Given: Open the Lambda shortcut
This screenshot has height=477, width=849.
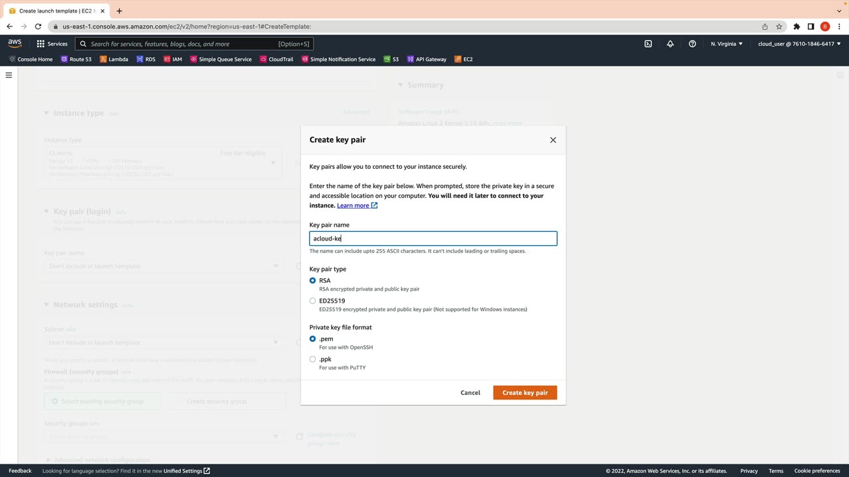Looking at the screenshot, I should (114, 59).
